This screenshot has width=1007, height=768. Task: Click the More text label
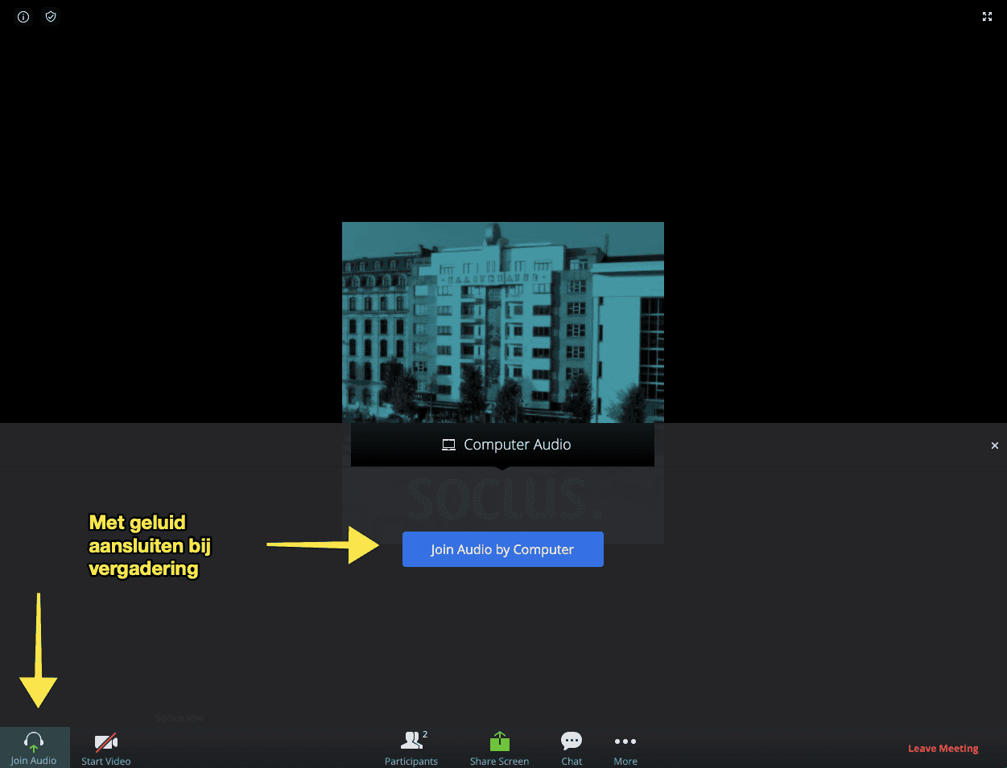point(625,761)
